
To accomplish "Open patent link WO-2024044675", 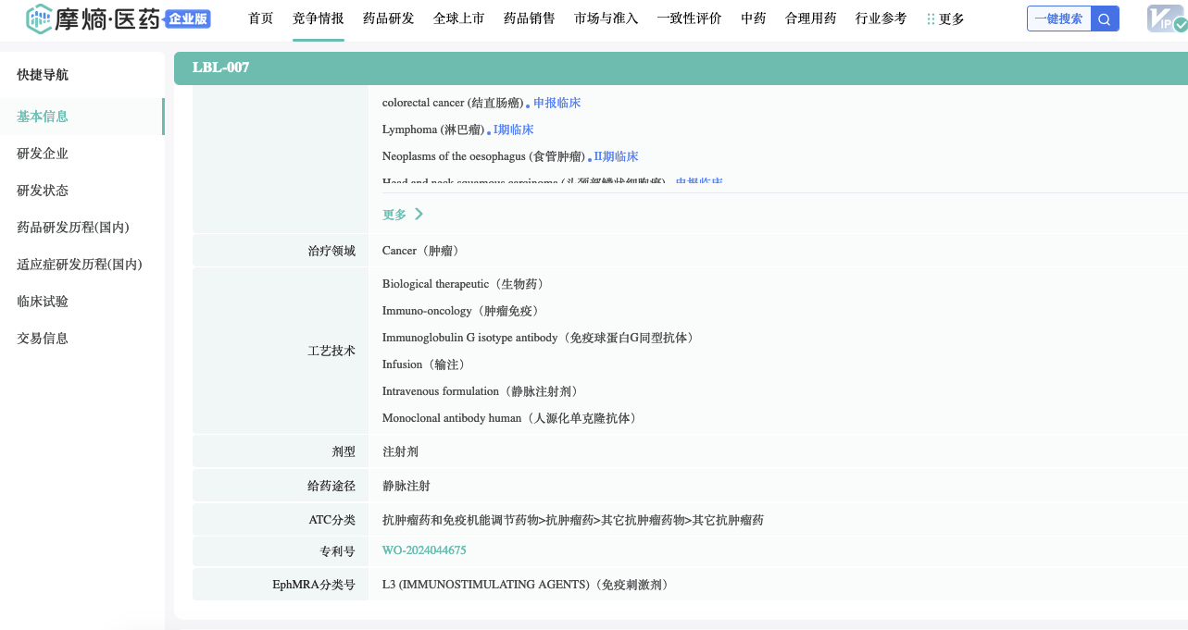I will pos(424,550).
